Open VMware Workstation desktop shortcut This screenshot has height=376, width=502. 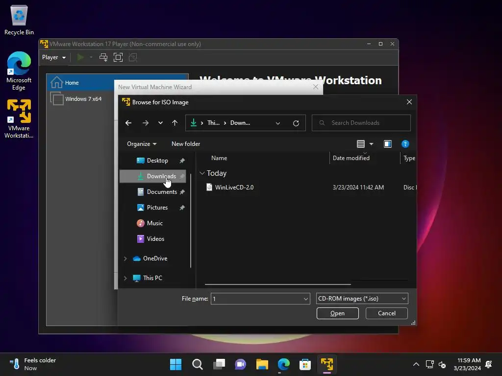[x=19, y=119]
